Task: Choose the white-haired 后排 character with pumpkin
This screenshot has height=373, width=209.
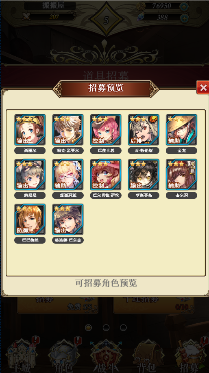Action: (144, 130)
